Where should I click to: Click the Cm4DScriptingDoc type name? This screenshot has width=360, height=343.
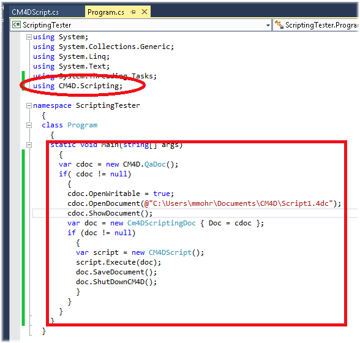coord(162,223)
